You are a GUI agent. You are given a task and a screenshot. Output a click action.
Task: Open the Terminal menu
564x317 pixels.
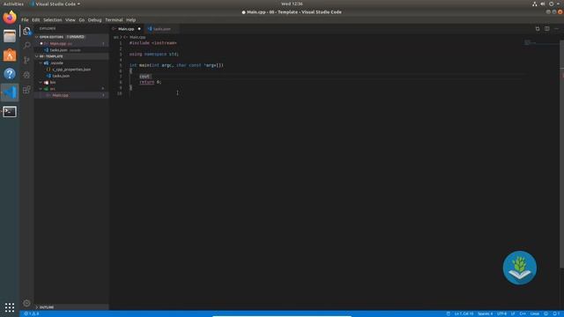114,20
